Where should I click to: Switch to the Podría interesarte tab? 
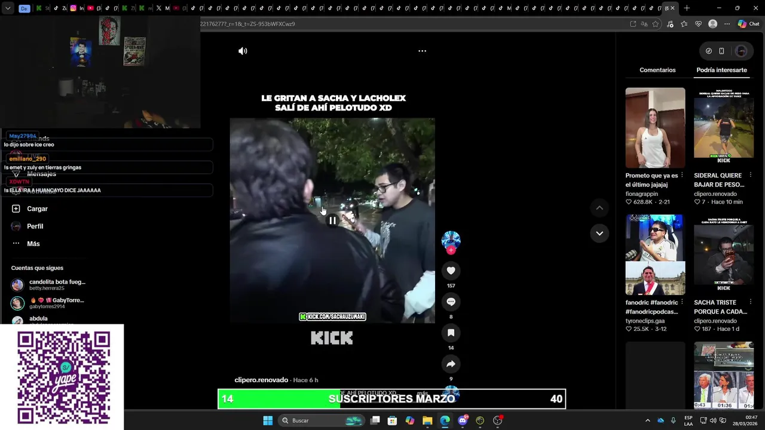click(x=721, y=70)
